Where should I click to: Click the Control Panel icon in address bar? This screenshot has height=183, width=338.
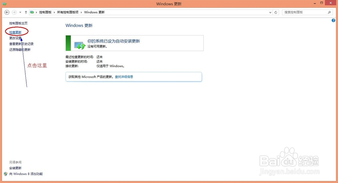click(32, 12)
